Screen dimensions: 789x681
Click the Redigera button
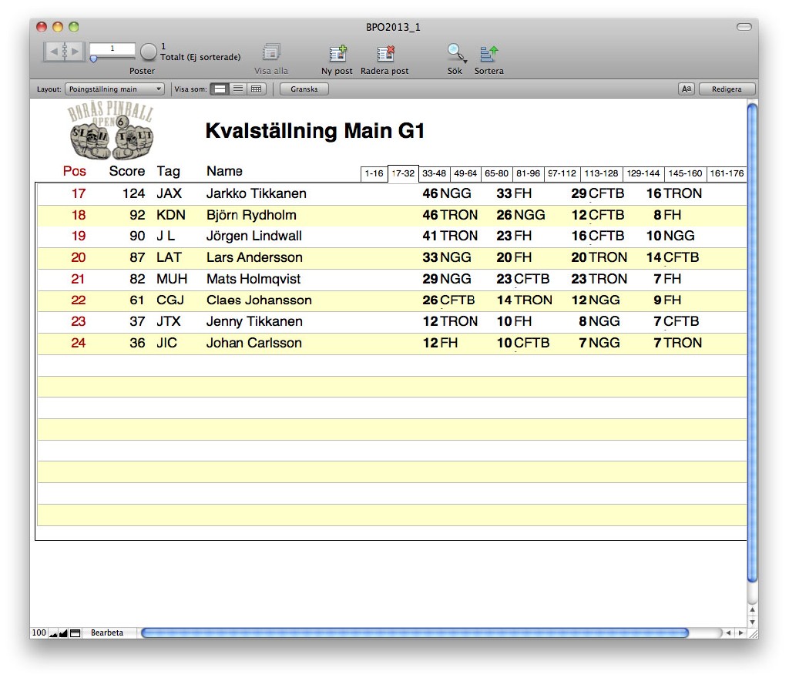pyautogui.click(x=727, y=89)
